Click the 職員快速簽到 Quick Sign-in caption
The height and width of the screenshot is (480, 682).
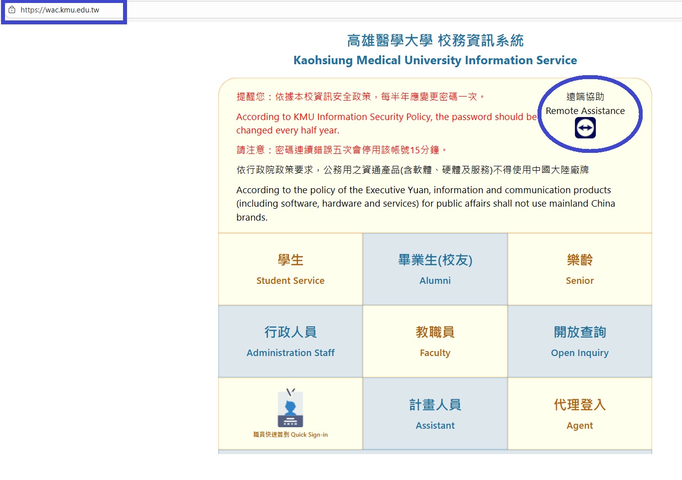point(290,435)
